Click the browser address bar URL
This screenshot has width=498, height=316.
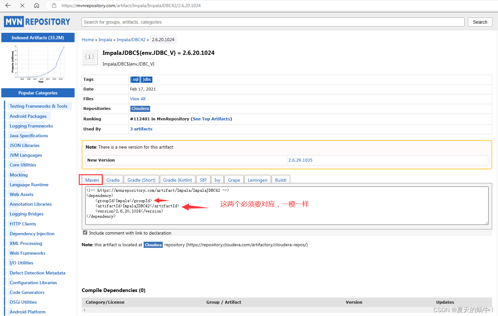click(x=131, y=6)
